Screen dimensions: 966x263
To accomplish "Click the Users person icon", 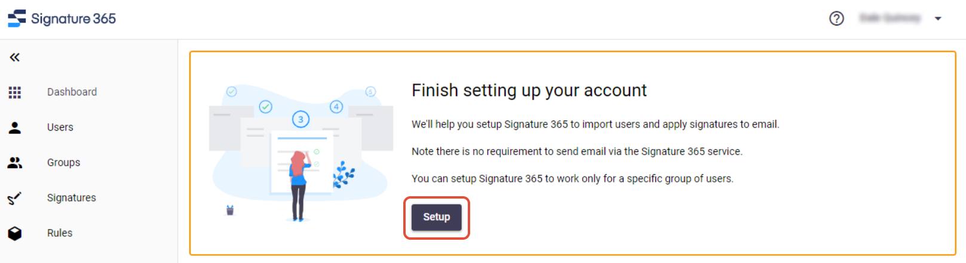I will (15, 128).
